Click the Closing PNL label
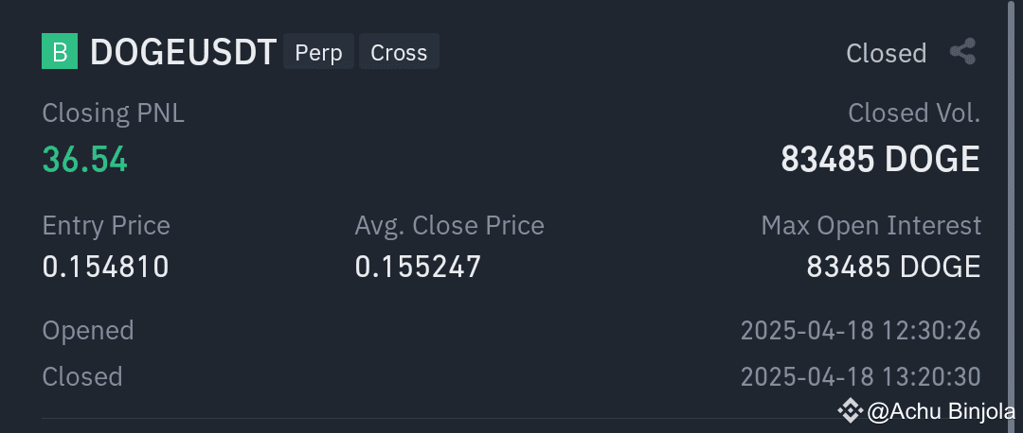 (x=113, y=113)
